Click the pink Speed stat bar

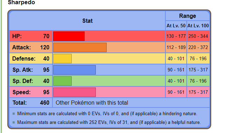(74, 92)
